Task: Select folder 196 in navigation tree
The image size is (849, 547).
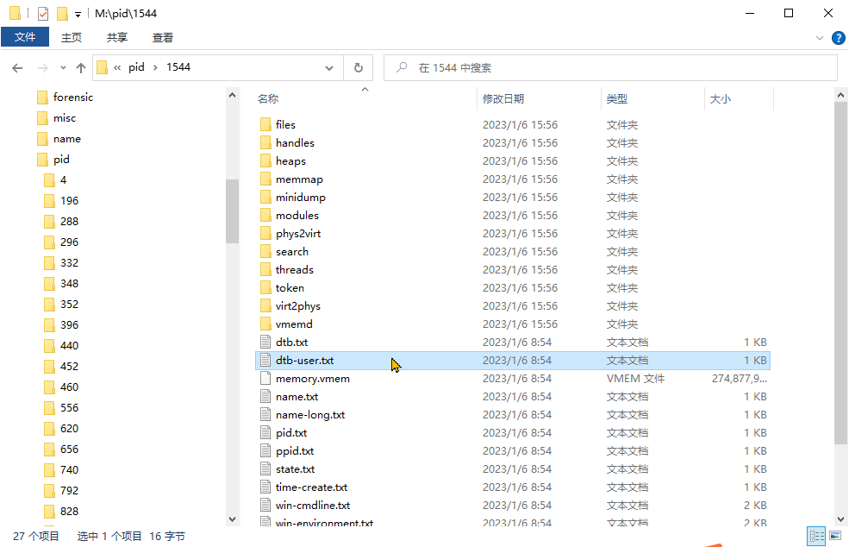Action: [x=61, y=200]
